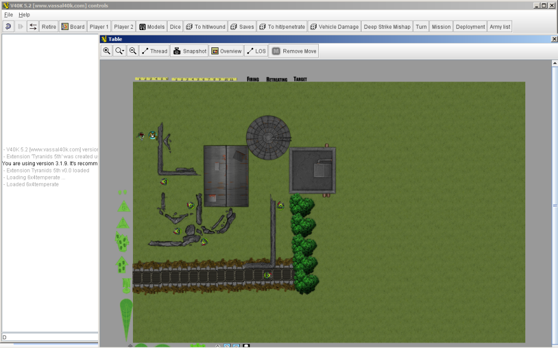Screen dimensions: 558x348
Task: Open the Board setup
Action: tap(73, 27)
